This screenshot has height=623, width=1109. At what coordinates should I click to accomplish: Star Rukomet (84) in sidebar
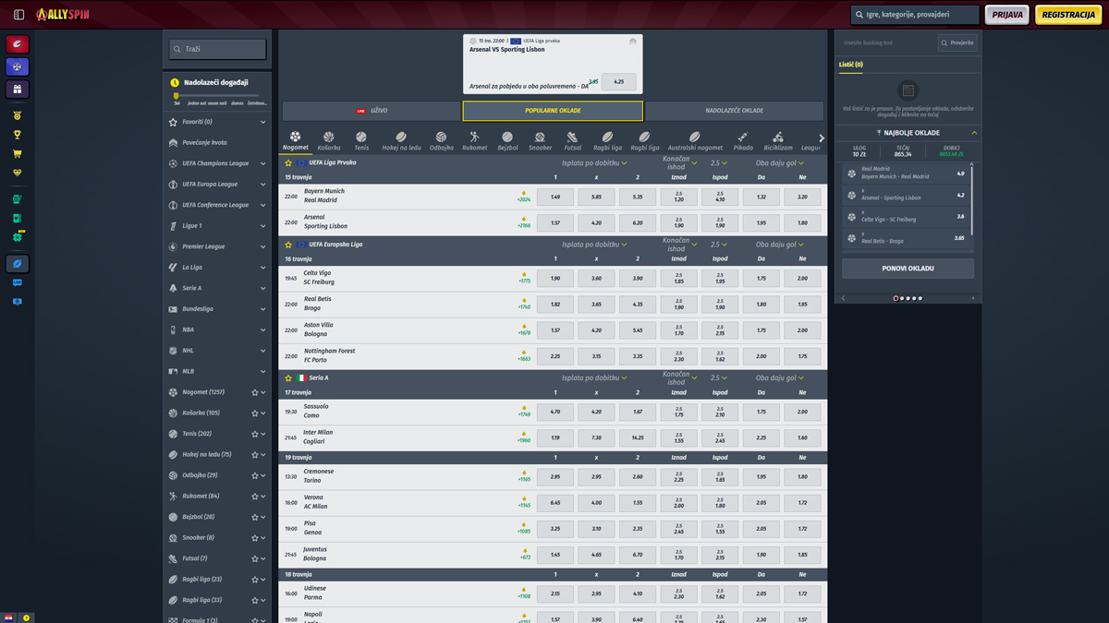pos(255,496)
